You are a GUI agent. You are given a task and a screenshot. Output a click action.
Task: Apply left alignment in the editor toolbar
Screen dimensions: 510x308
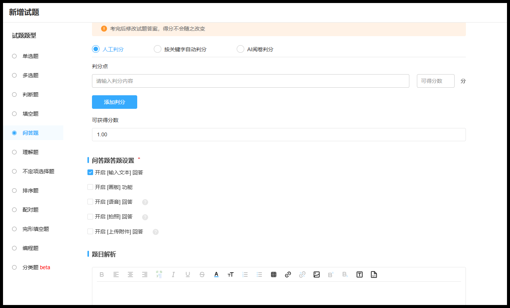pyautogui.click(x=116, y=274)
